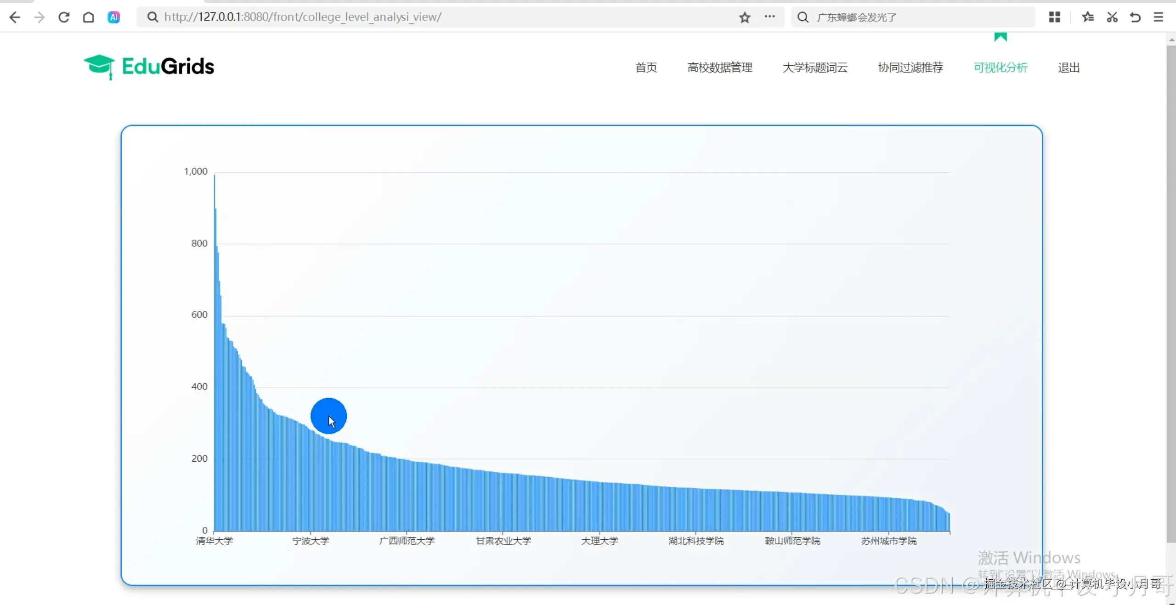Viewport: 1176px width, 605px height.
Task: Open 协同过滤推荐 page
Action: 910,68
